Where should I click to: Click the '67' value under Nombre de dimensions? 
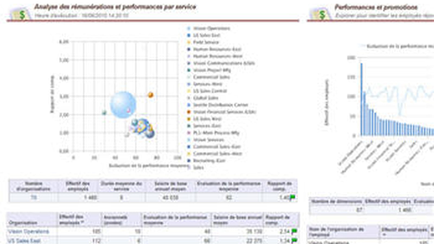tap(359, 210)
